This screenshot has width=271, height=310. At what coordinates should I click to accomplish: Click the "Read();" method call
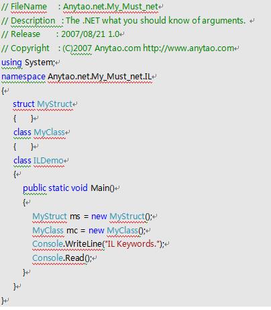[78, 258]
